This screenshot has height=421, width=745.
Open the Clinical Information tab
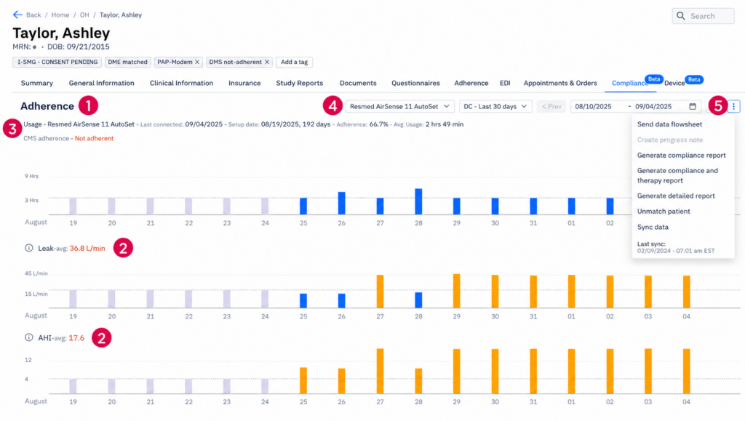(x=181, y=83)
